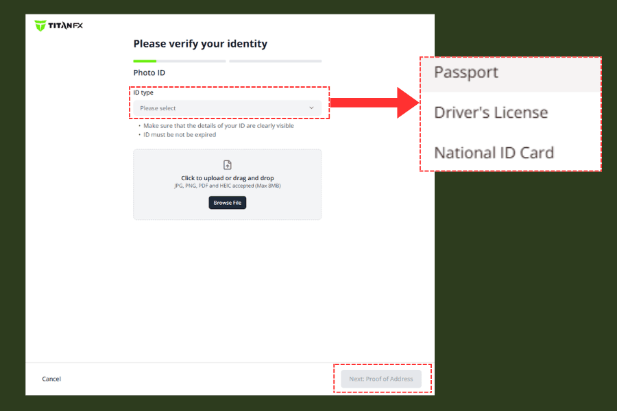Pick National ID Card option
617x411 pixels.
pyautogui.click(x=494, y=152)
